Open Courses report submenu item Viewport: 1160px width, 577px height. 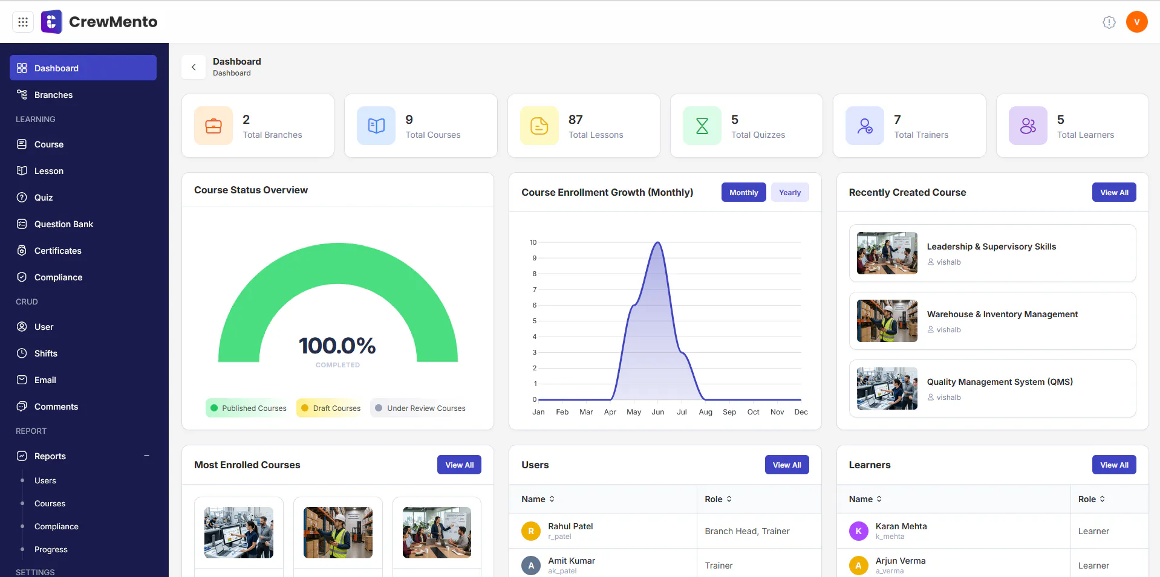pos(50,503)
